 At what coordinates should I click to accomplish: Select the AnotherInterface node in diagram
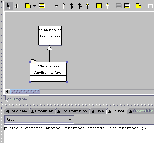coord(48,72)
